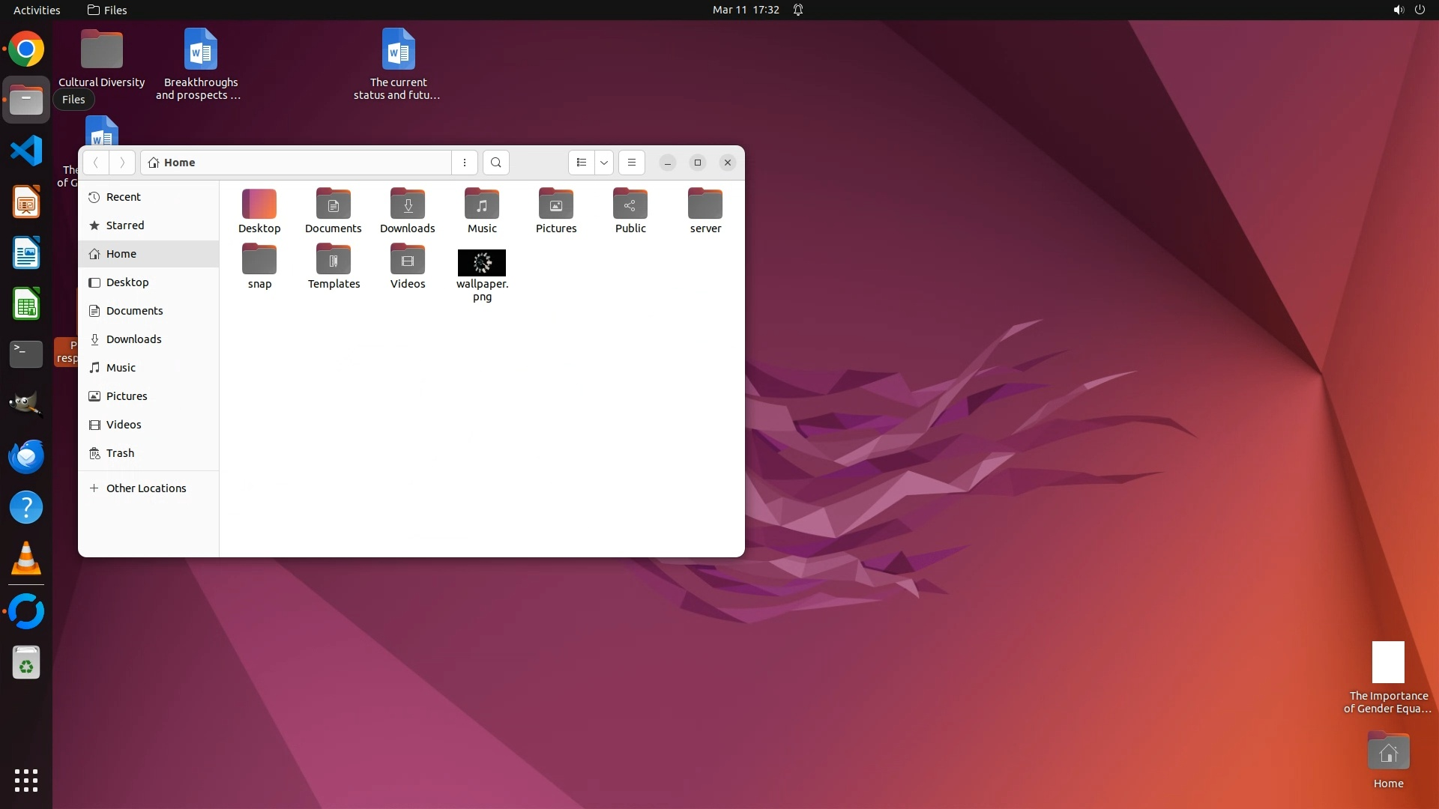This screenshot has width=1439, height=809.
Task: Open Trash in the Files sidebar
Action: (120, 453)
